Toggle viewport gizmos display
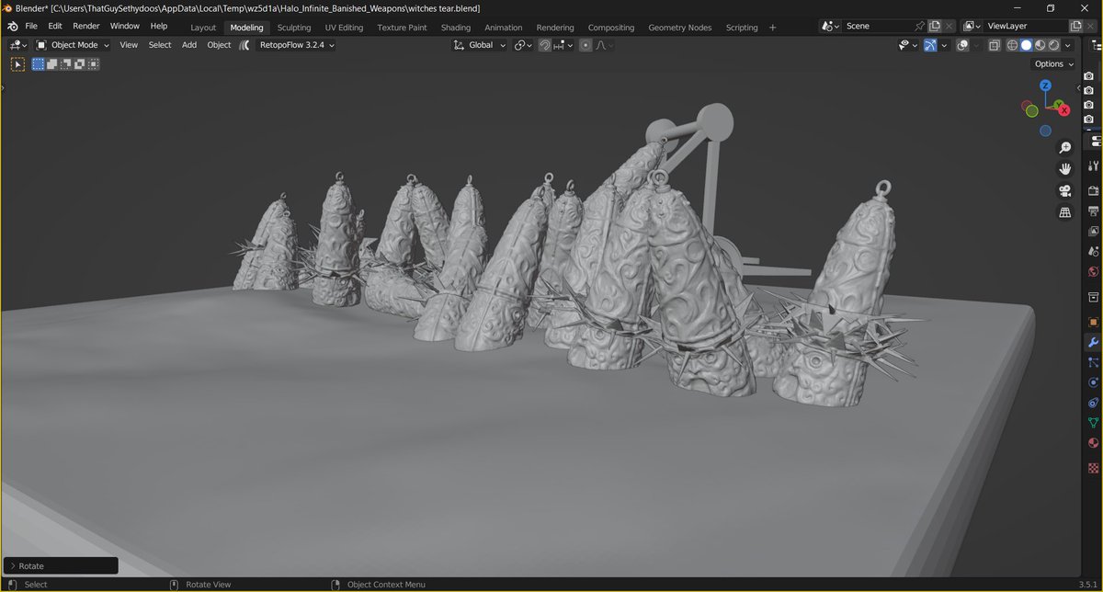This screenshot has width=1103, height=592. [x=930, y=44]
